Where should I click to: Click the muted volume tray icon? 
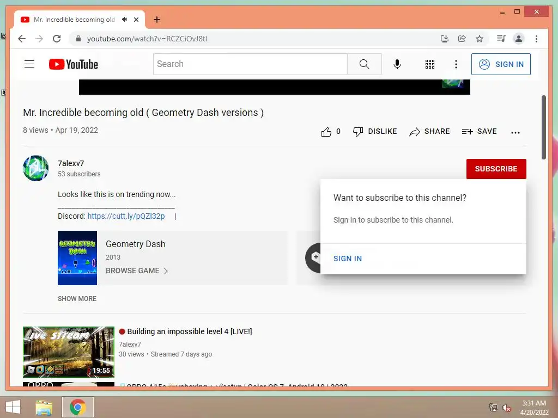[507, 407]
